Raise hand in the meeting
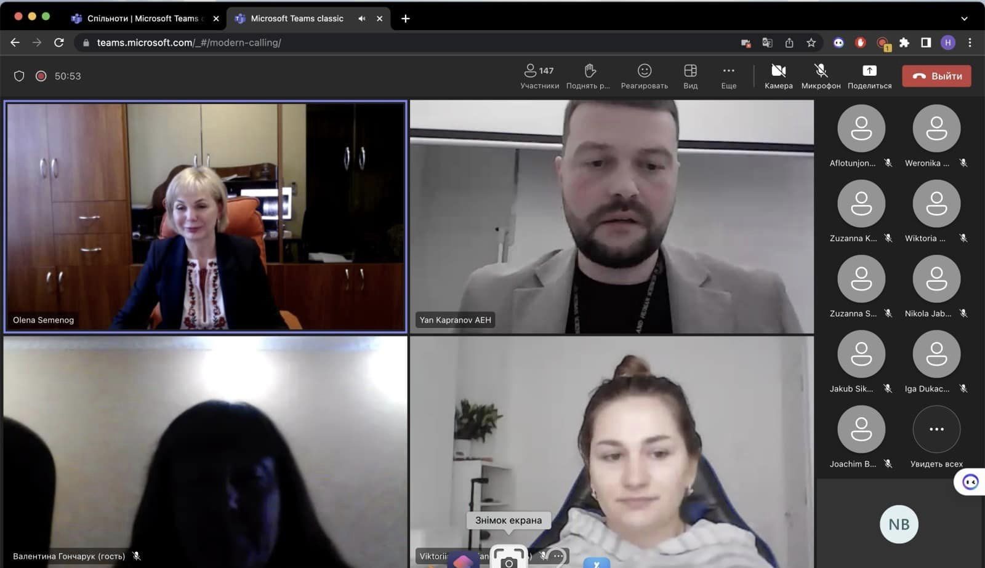Viewport: 985px width, 568px height. click(x=589, y=76)
